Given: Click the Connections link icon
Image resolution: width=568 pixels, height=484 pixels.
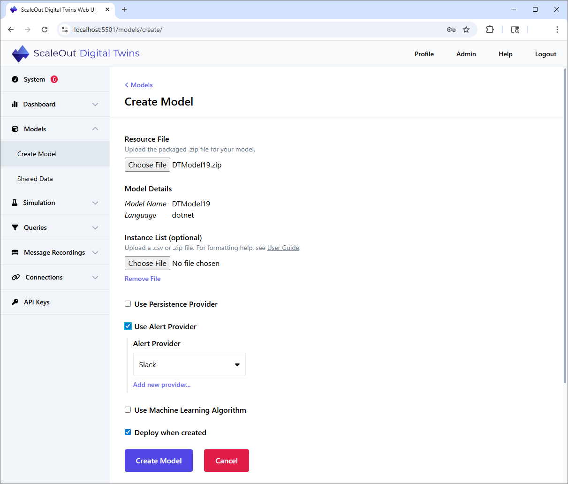Looking at the screenshot, I should 15,277.
